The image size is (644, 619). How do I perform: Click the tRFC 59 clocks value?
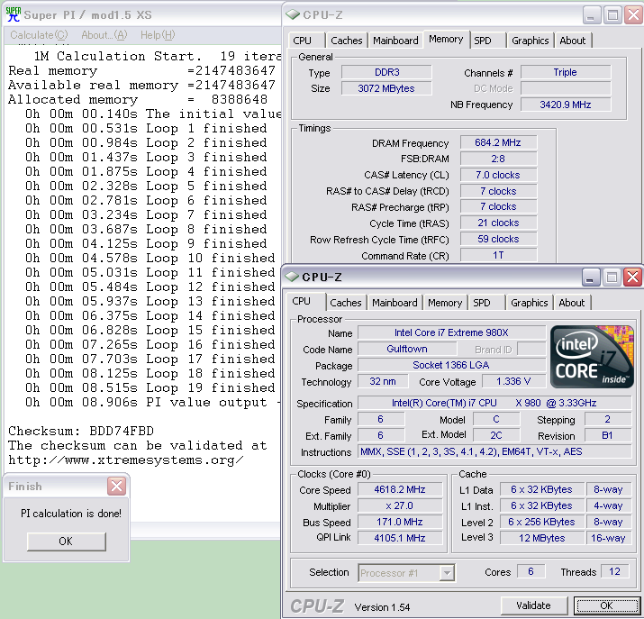tap(498, 239)
